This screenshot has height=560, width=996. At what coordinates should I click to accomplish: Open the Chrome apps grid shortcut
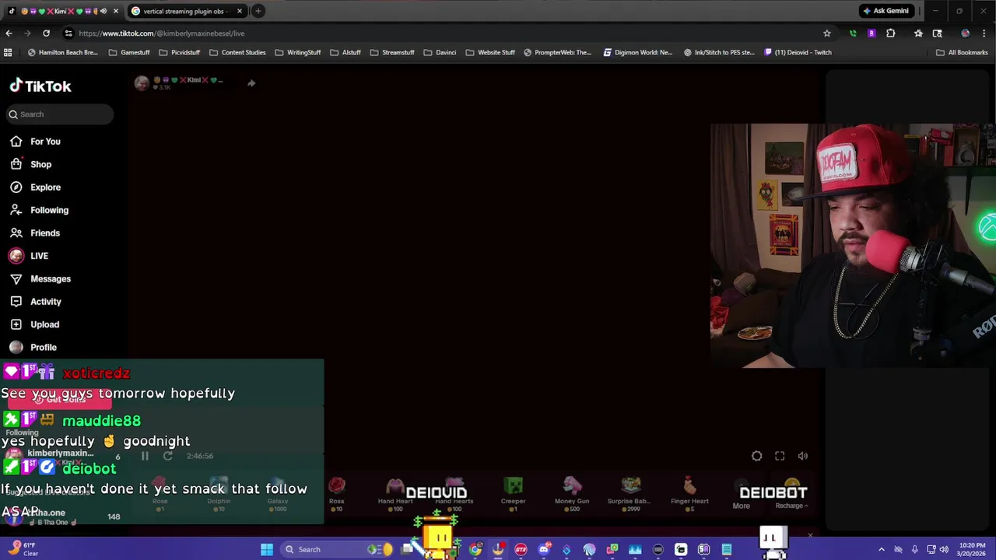point(8,53)
